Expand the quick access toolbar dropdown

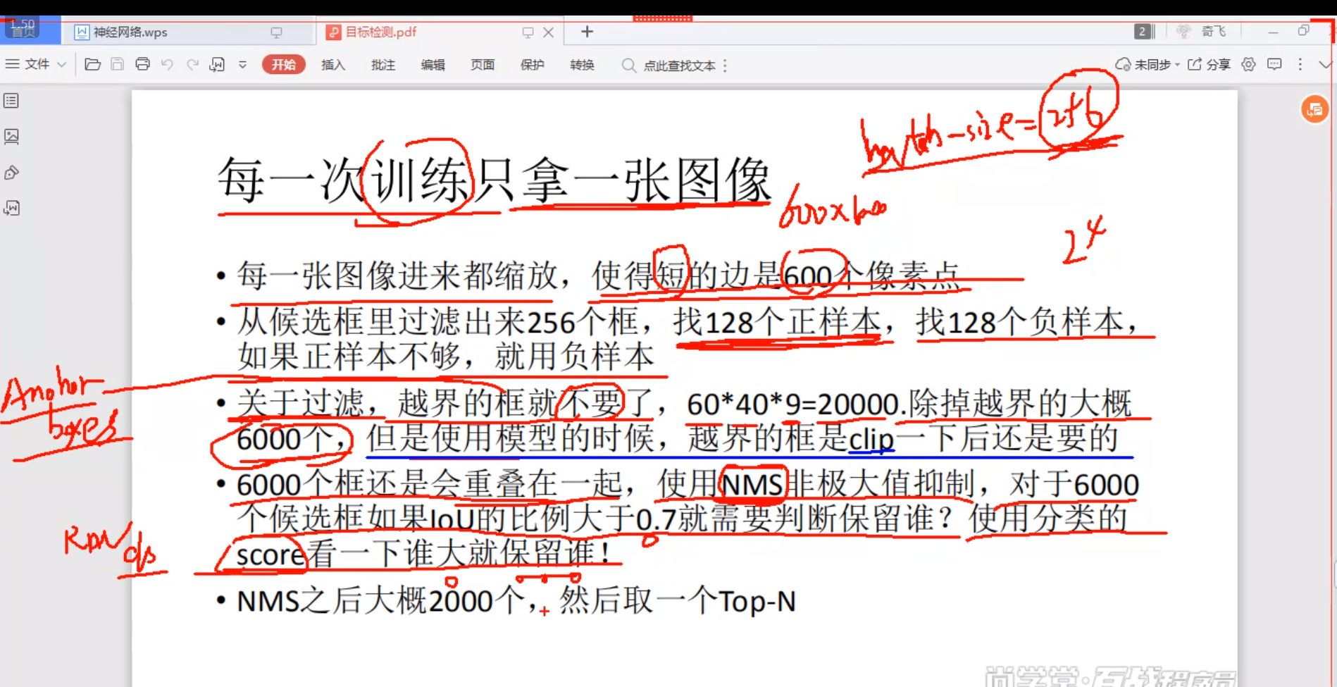[x=242, y=65]
